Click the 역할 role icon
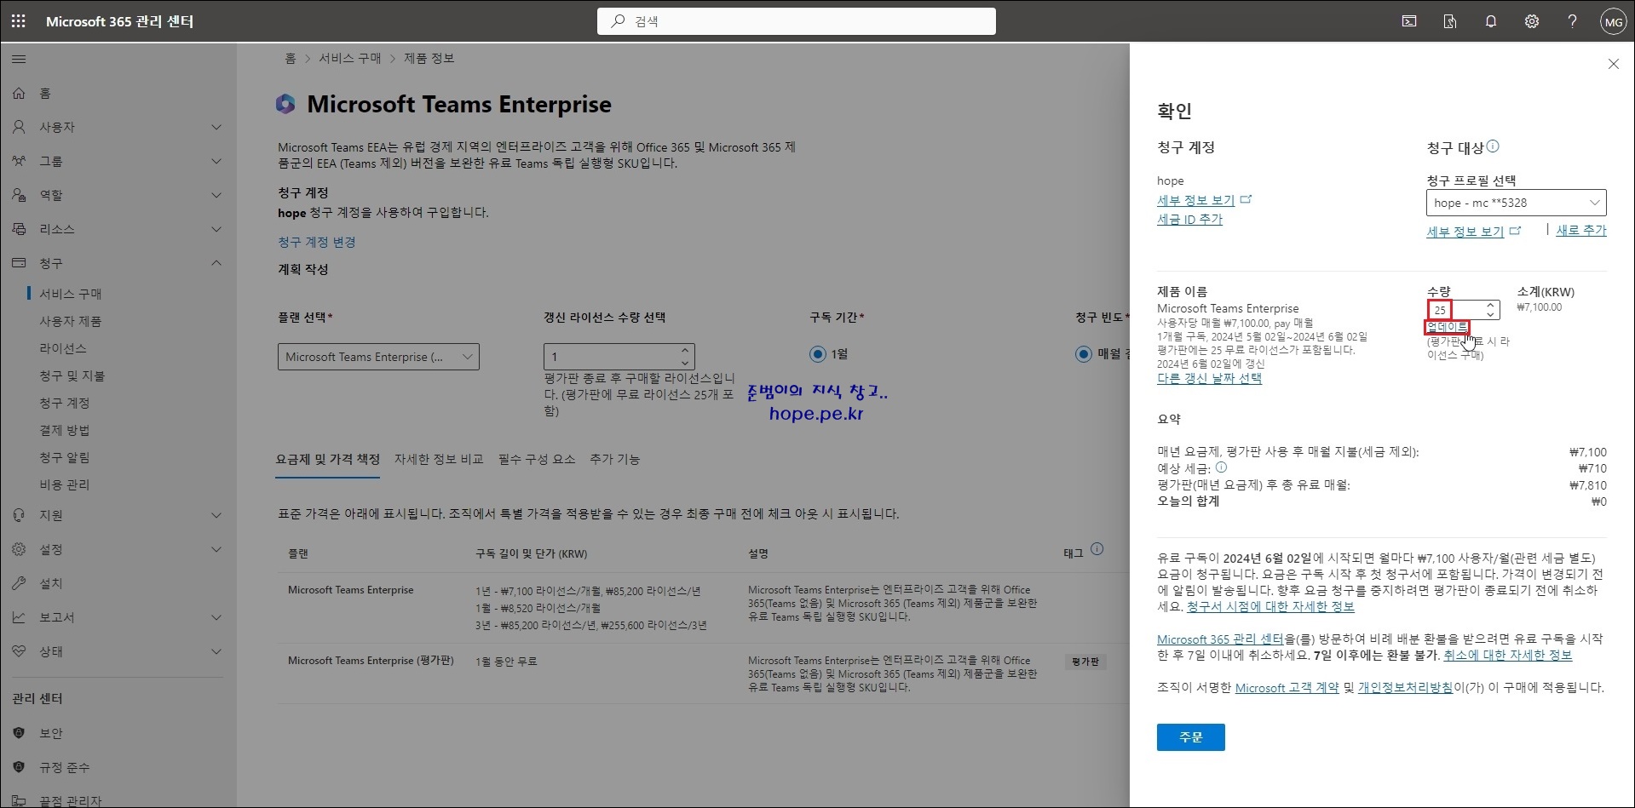The height and width of the screenshot is (808, 1635). coord(19,195)
